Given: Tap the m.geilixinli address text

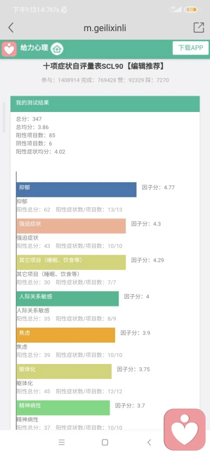Looking at the screenshot, I should click(105, 28).
